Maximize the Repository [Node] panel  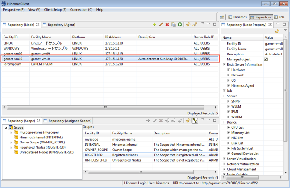pyautogui.click(x=215, y=24)
